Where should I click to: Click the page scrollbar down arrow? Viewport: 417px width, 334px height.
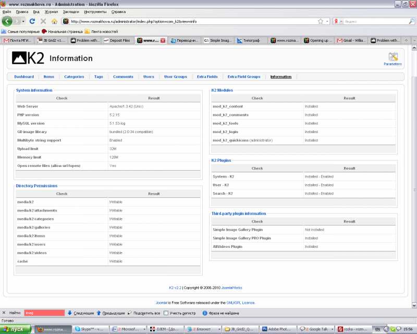(414, 305)
